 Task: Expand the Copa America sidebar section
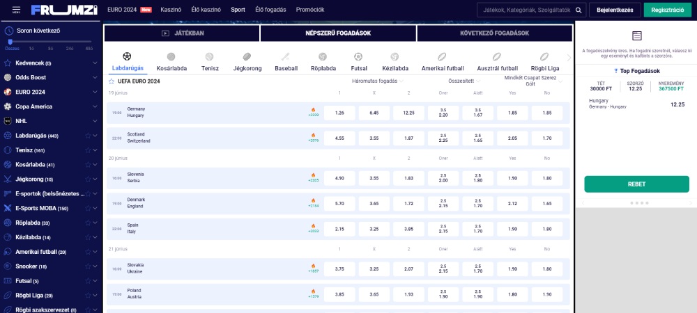95,106
